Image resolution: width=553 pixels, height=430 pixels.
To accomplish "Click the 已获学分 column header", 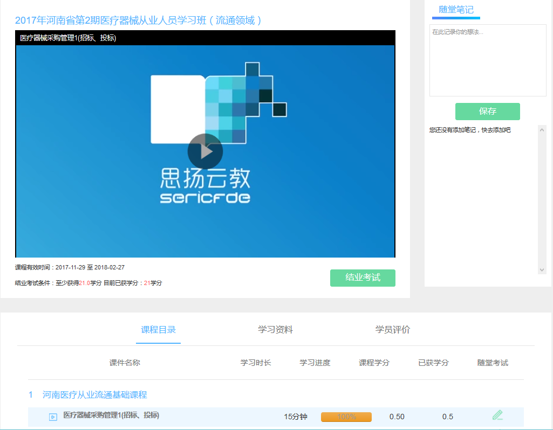I will coord(433,363).
